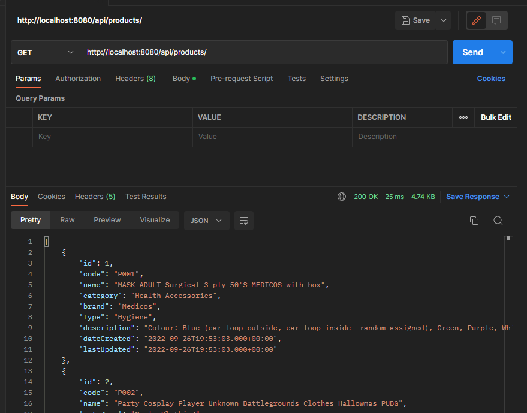Open the comments icon beside the pencil
Screen dimensions: 527x413
pos(496,20)
